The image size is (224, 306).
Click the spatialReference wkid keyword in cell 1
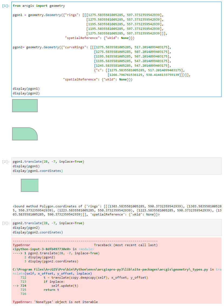(x=114, y=38)
